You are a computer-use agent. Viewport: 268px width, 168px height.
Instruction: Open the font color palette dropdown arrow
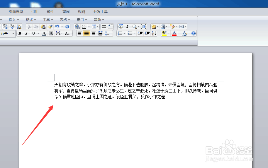[179, 33]
